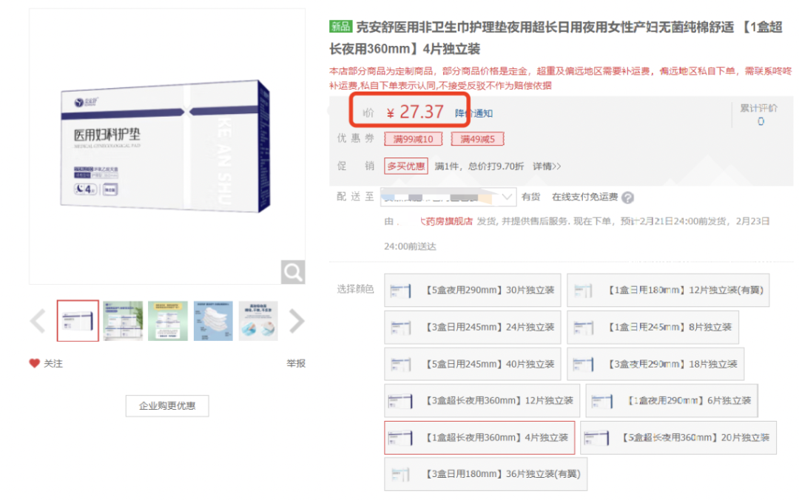
Task: Show previous product thumbnails with left arrow
Action: coord(38,321)
